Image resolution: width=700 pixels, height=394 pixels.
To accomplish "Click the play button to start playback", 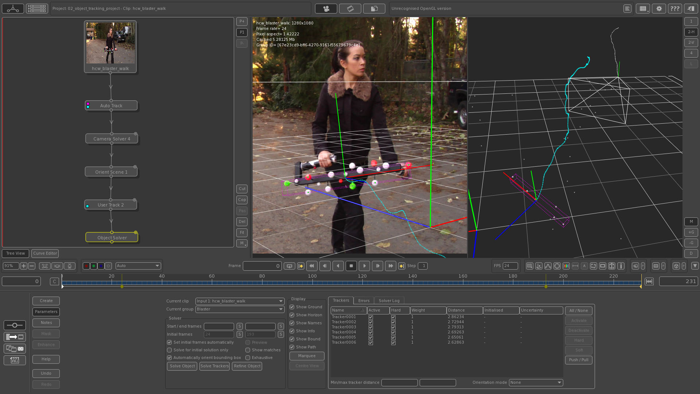I will point(365,266).
